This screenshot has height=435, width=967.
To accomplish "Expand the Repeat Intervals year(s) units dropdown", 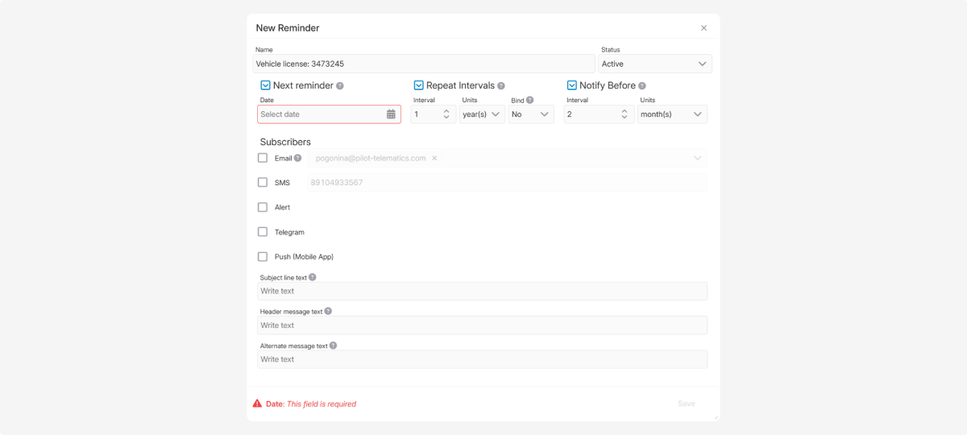I will click(x=482, y=114).
